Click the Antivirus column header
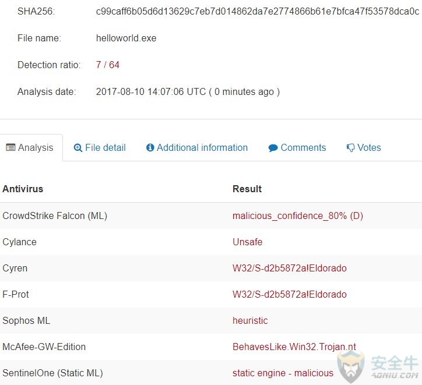The image size is (422, 385). (x=23, y=189)
